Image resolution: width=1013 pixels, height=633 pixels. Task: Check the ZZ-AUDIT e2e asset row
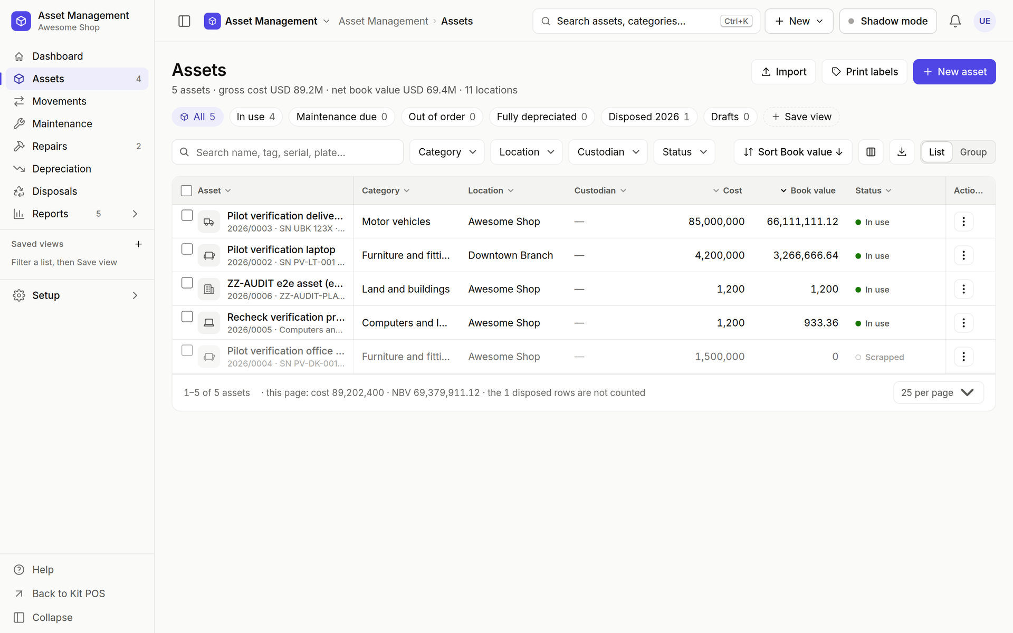pyautogui.click(x=187, y=283)
